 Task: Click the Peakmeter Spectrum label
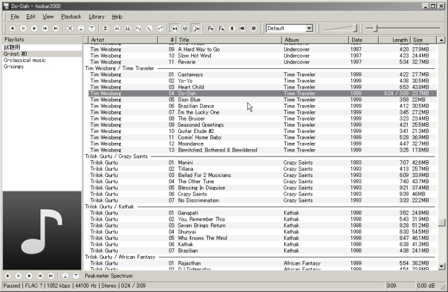click(108, 276)
